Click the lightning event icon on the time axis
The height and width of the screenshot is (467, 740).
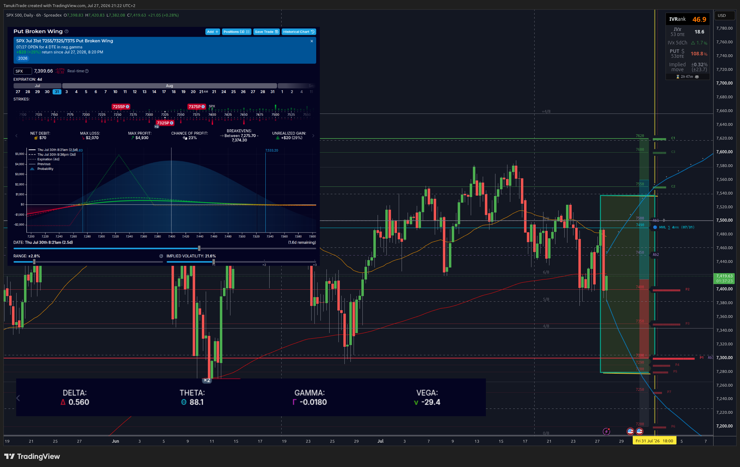tap(606, 431)
